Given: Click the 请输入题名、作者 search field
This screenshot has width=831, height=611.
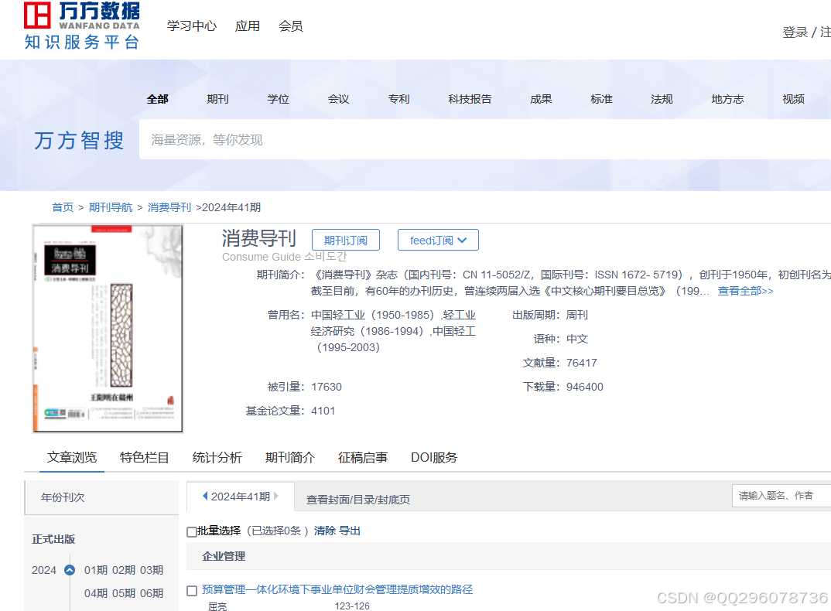Looking at the screenshot, I should 781,496.
